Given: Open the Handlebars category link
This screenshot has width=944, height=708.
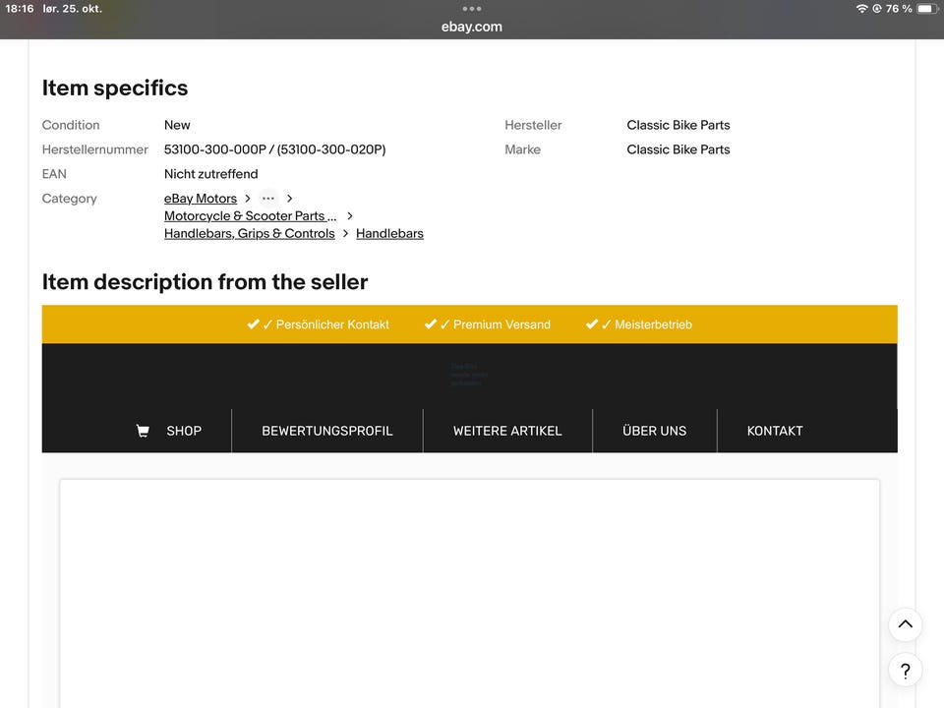Looking at the screenshot, I should coord(389,233).
